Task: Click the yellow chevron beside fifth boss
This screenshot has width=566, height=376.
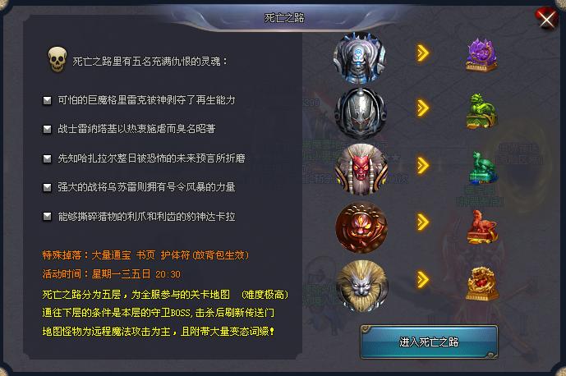Action: click(423, 280)
